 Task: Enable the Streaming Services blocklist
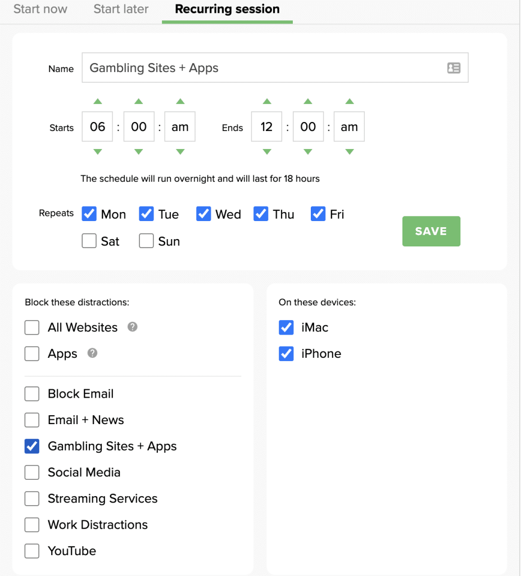pyautogui.click(x=32, y=498)
